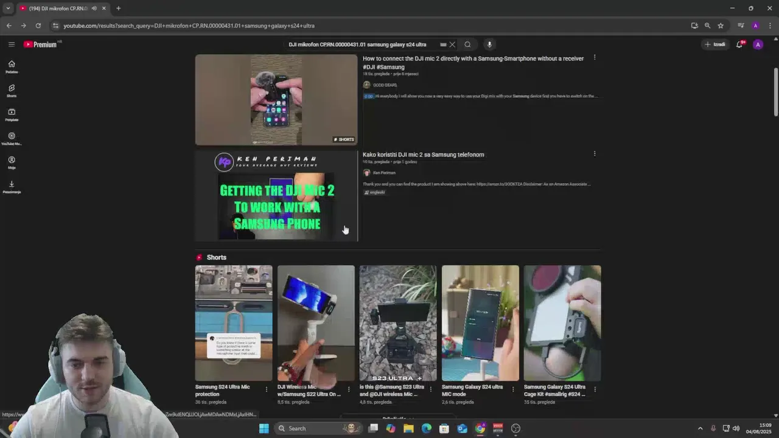779x438 pixels.
Task: Open a new browser tab
Action: coord(118,9)
